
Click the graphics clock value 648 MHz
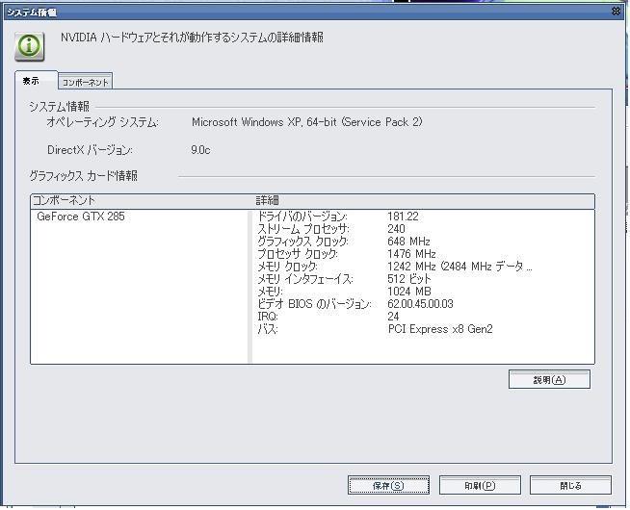(408, 242)
